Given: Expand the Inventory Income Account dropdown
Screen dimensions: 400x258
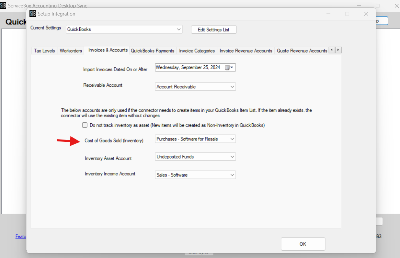Looking at the screenshot, I should click(195, 175).
